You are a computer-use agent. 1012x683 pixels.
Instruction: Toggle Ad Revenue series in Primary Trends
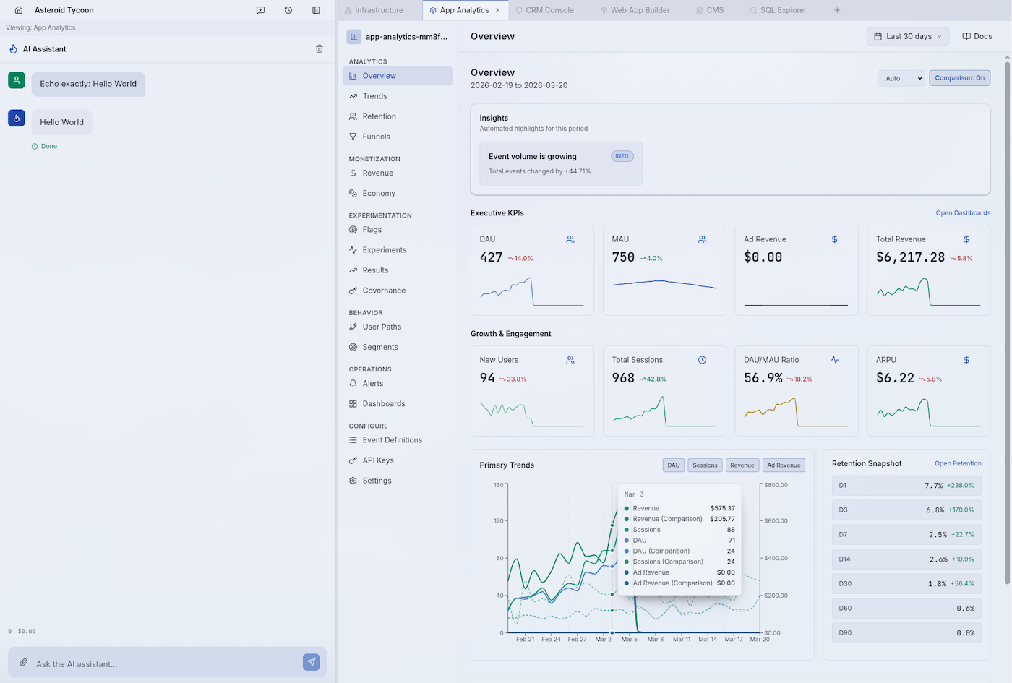click(x=784, y=465)
